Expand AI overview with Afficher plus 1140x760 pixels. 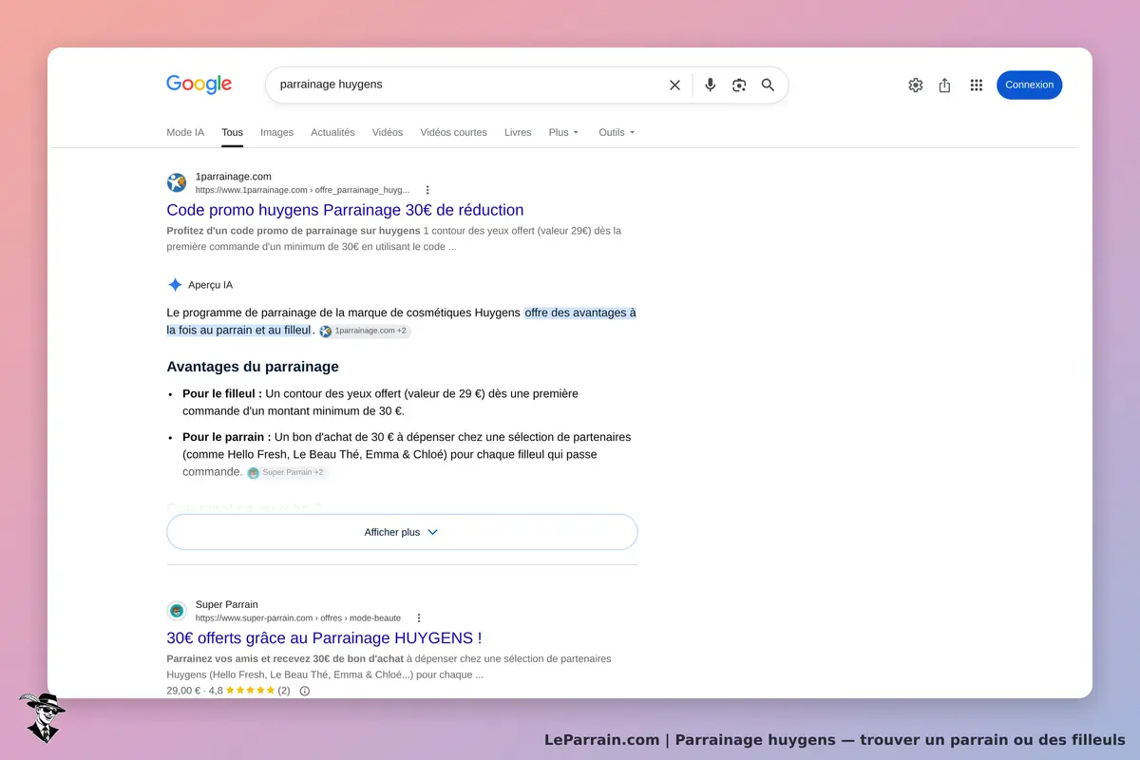(402, 532)
